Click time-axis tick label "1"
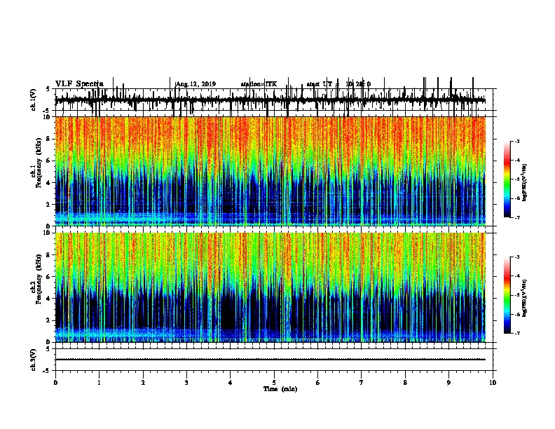This screenshot has height=429, width=555. [99, 383]
